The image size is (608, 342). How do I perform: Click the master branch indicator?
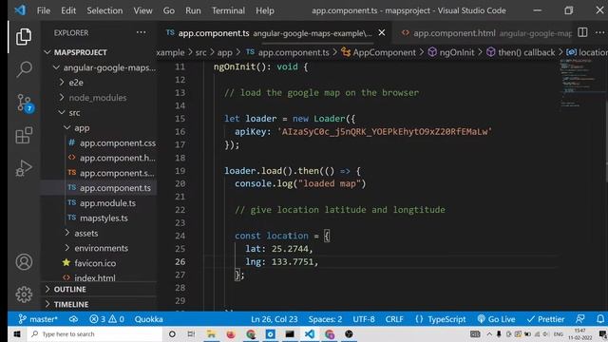pos(38,319)
